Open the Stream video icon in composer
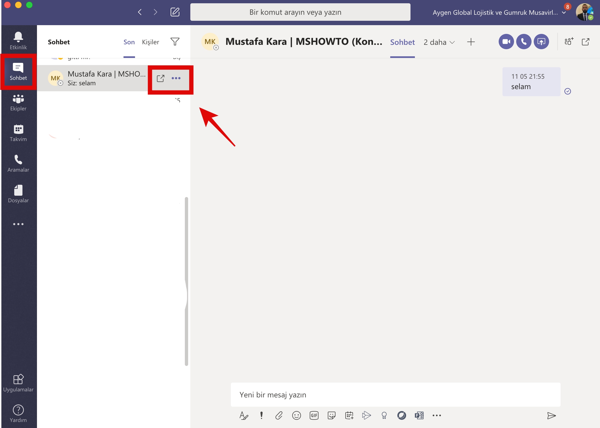 366,415
